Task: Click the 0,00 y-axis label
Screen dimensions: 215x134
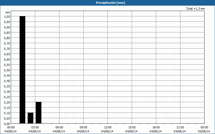Action: pyautogui.click(x=7, y=124)
